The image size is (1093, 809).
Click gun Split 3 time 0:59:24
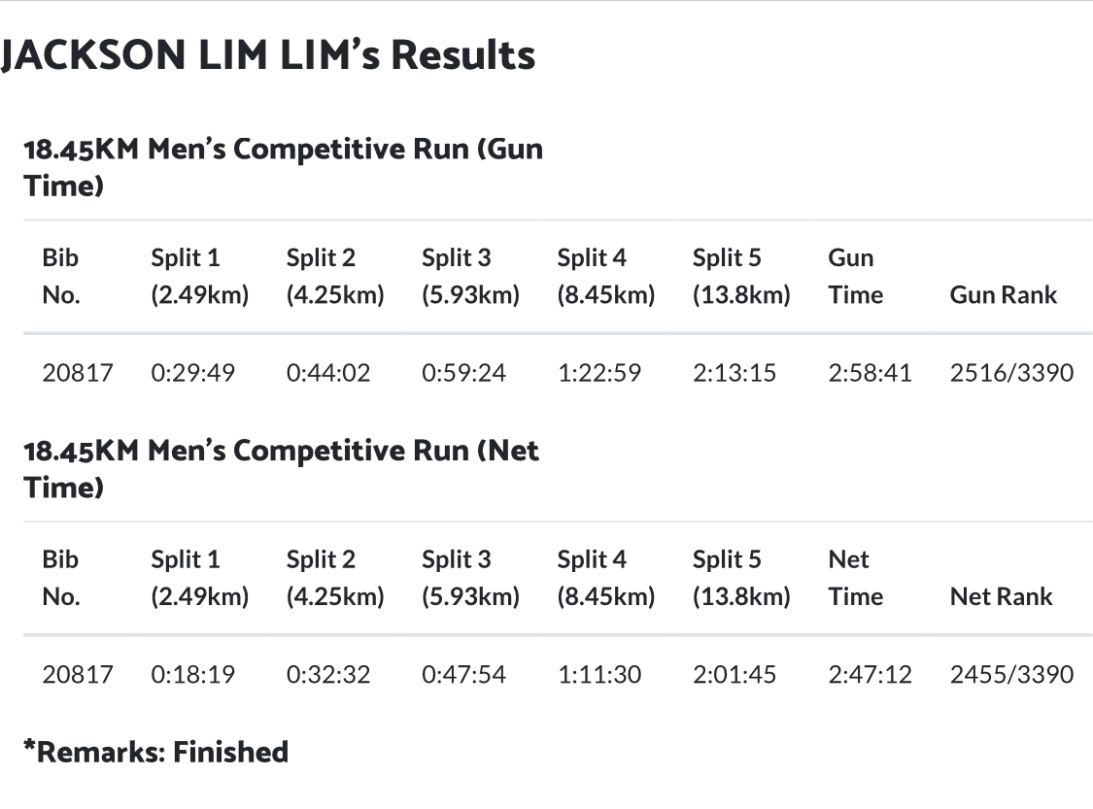[463, 373]
